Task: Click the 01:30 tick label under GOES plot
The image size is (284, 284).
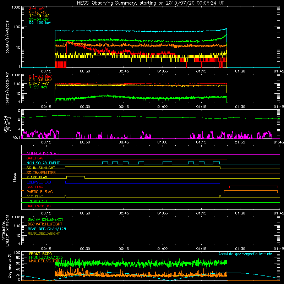Action: coord(240,142)
